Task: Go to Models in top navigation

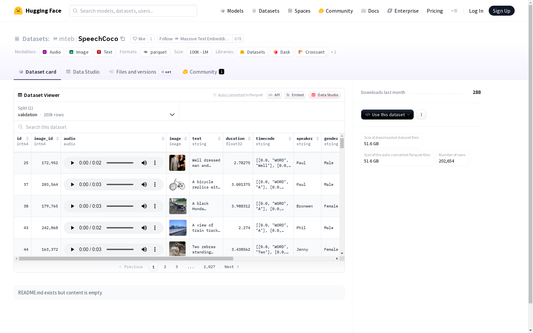Action: (x=232, y=11)
